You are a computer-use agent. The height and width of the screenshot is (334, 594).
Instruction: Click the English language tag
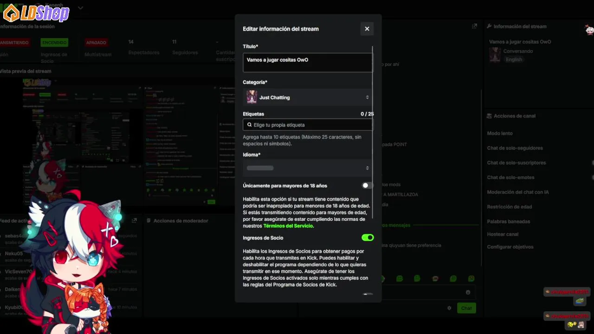pos(514,59)
